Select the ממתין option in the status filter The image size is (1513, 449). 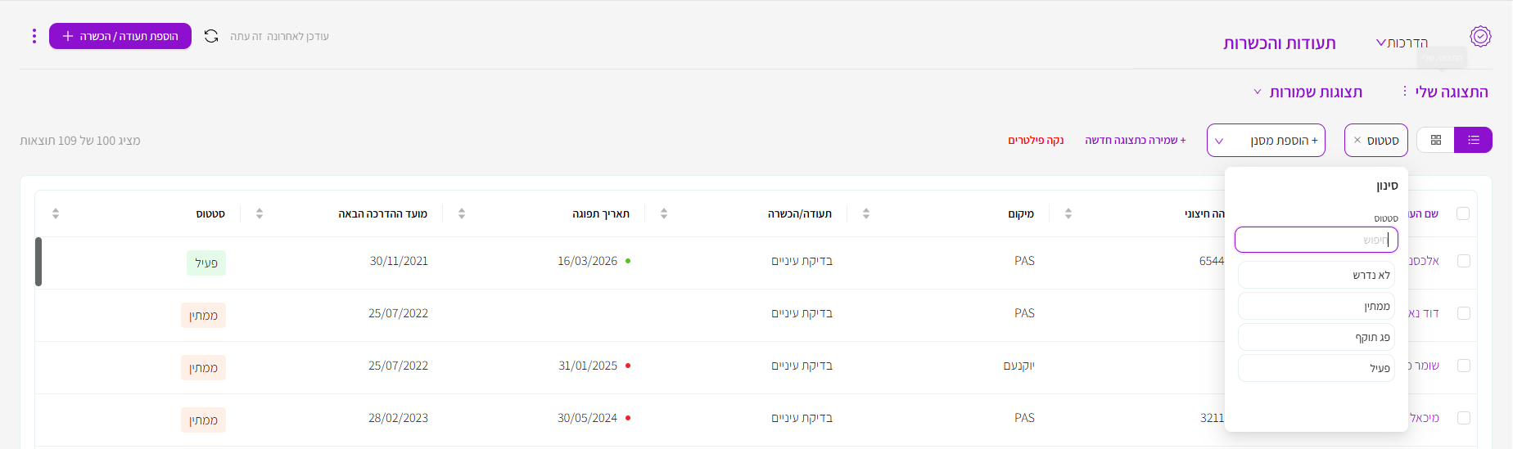1317,306
